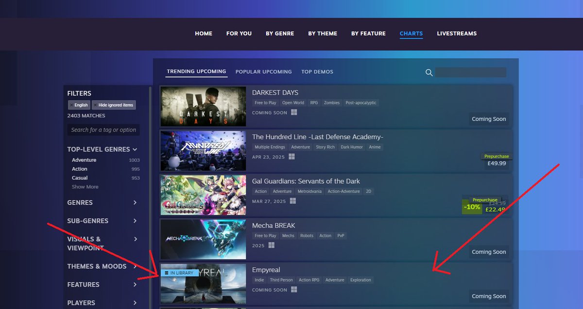This screenshot has width=583, height=309.
Task: Click £49.99 prepurchase price for Hundred Line
Action: pyautogui.click(x=497, y=163)
